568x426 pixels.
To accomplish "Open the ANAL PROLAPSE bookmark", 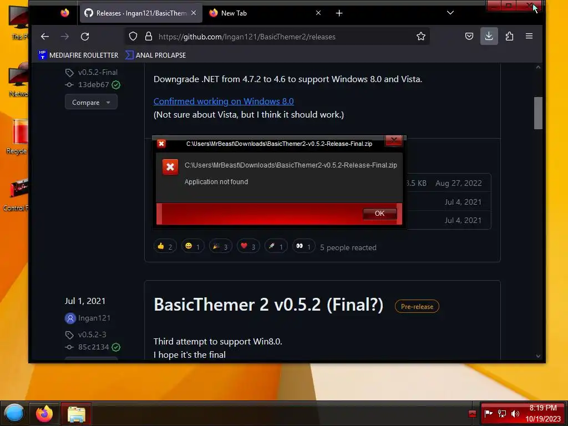I will coord(155,55).
